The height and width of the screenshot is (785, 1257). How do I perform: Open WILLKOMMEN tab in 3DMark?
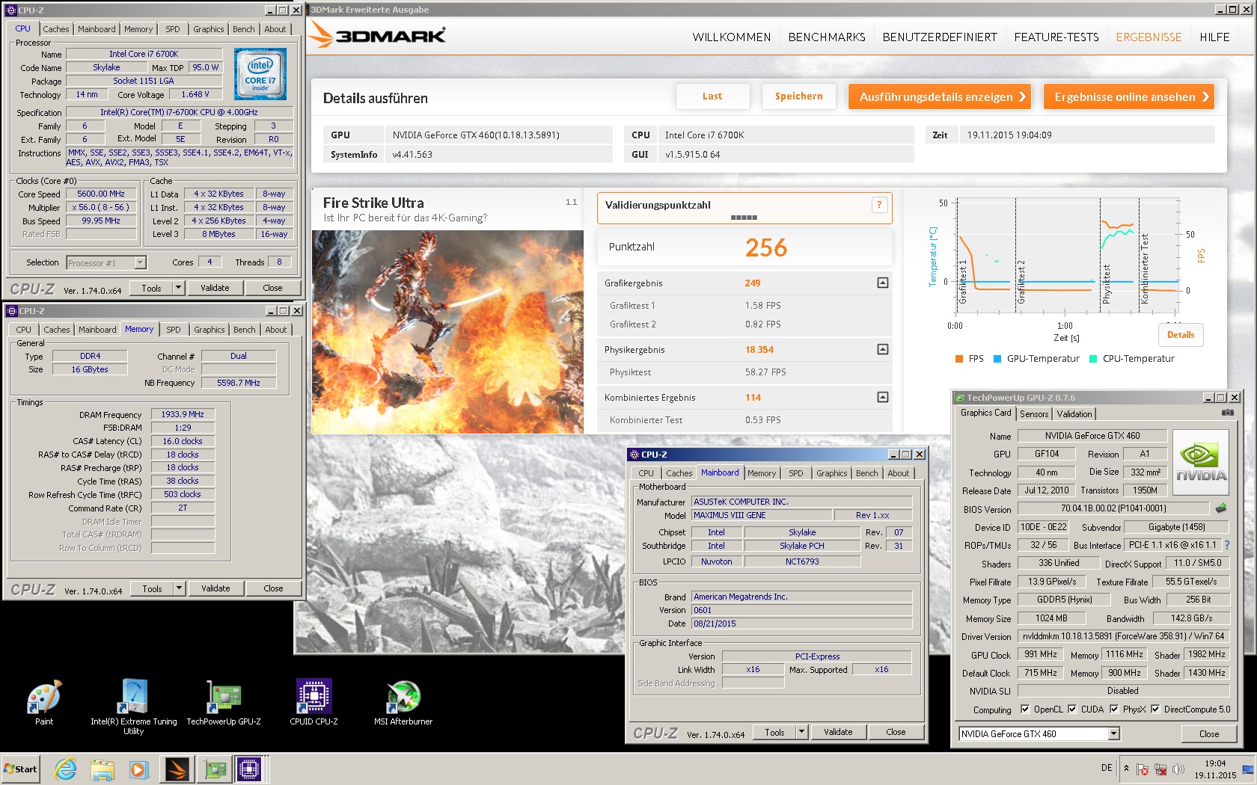click(731, 37)
